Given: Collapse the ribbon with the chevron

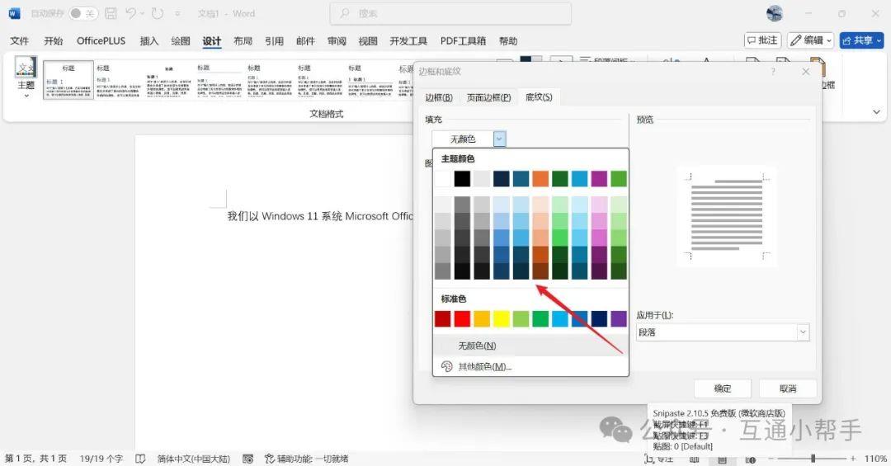Looking at the screenshot, I should [876, 112].
